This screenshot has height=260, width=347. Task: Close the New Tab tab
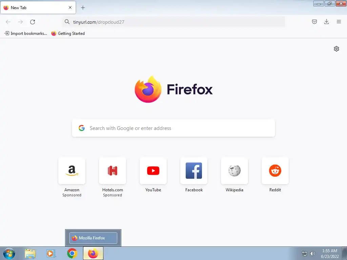pos(70,7)
